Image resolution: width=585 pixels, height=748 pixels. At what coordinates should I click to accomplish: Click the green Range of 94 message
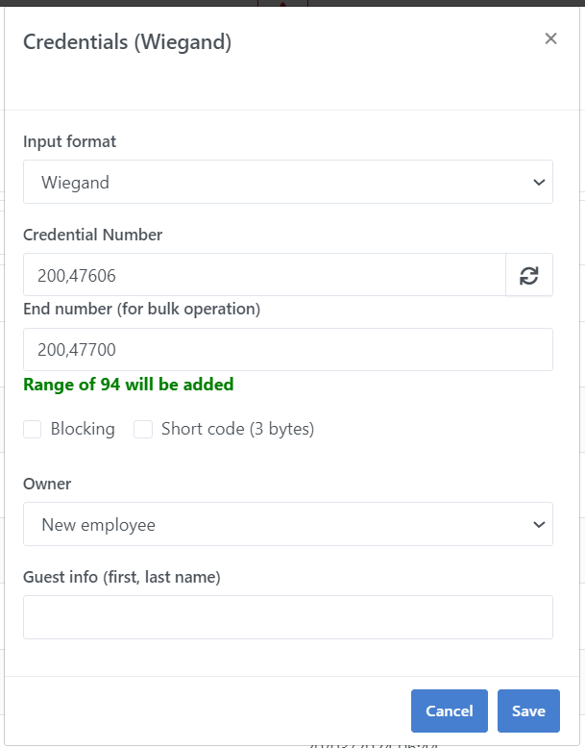pyautogui.click(x=128, y=385)
